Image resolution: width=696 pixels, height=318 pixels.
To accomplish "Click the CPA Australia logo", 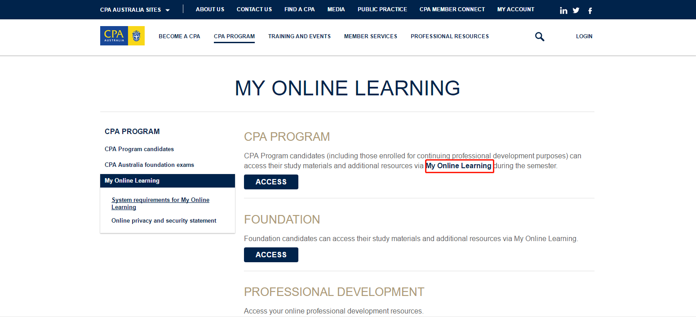I will click(122, 36).
